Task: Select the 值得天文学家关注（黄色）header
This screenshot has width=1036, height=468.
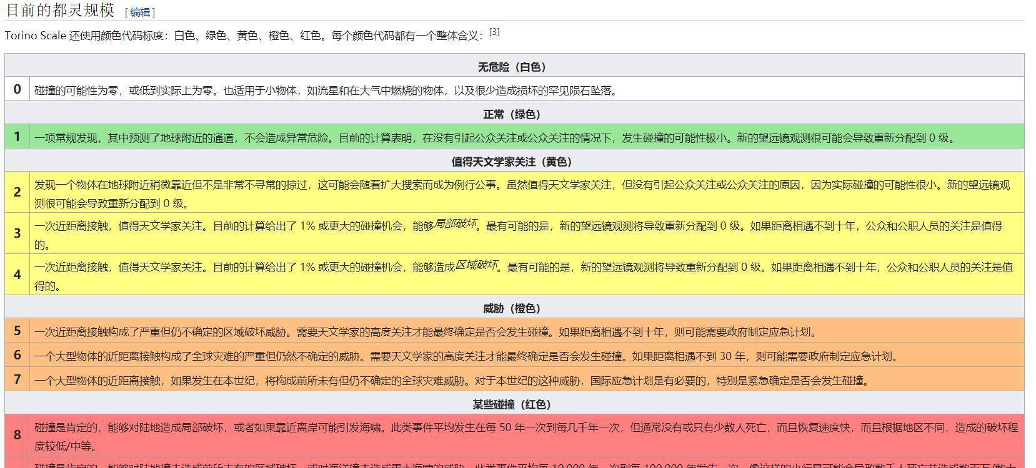Action: (x=512, y=162)
